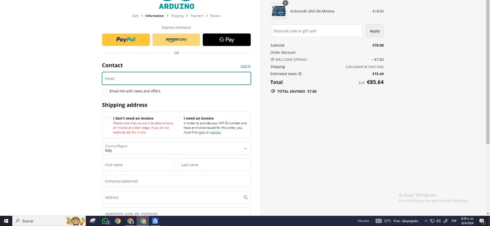Pay with Google Pay
The height and width of the screenshot is (226, 490).
tap(227, 40)
